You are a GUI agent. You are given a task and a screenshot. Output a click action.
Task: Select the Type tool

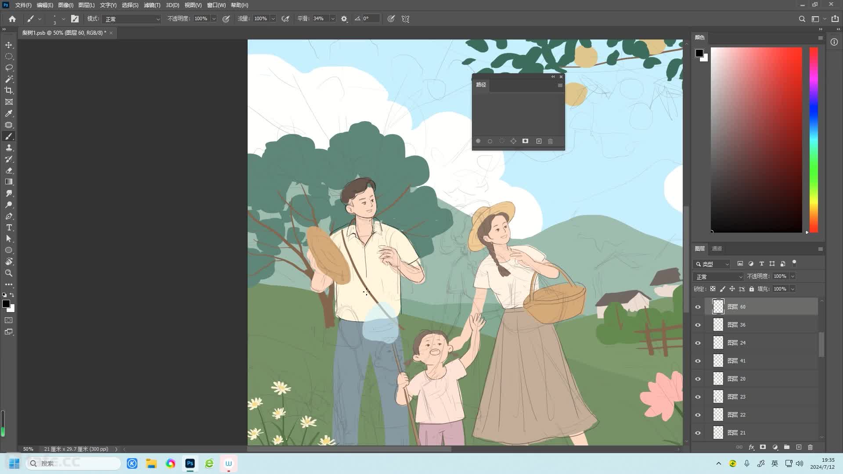[x=9, y=228]
